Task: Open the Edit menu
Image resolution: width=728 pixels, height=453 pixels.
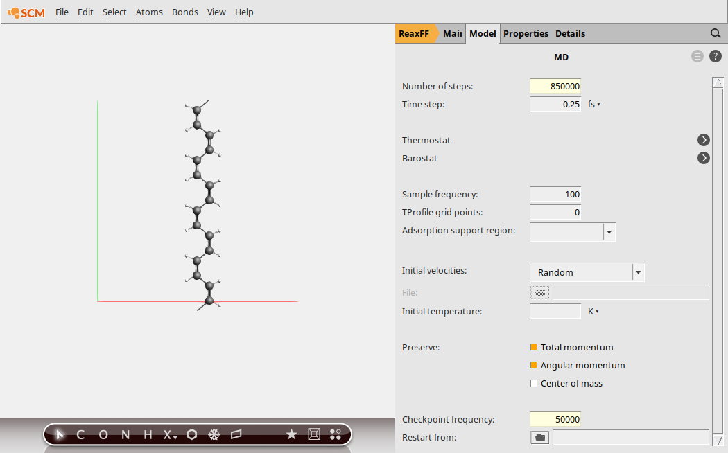Action: pos(85,12)
